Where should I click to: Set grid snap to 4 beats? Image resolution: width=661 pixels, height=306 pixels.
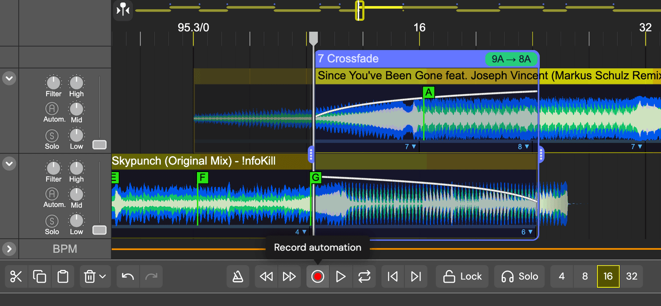(562, 277)
